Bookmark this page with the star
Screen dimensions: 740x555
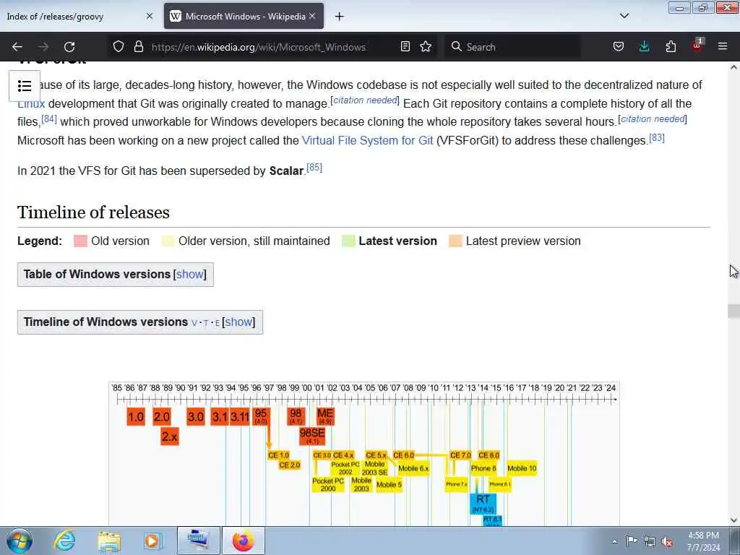(x=426, y=47)
